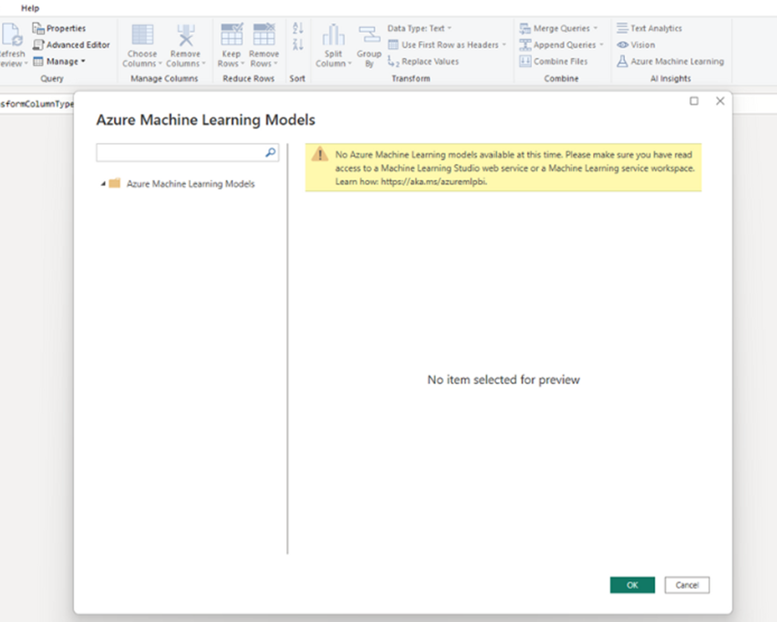The height and width of the screenshot is (622, 777).
Task: Click Azure Machine Learning flask icon
Action: click(623, 61)
